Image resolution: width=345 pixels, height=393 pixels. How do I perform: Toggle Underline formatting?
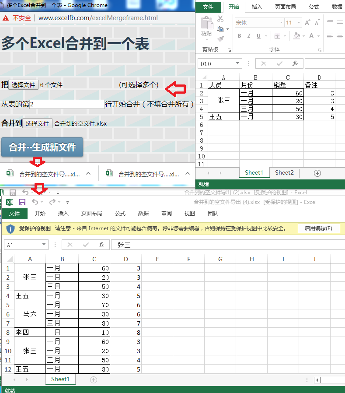coord(258,36)
